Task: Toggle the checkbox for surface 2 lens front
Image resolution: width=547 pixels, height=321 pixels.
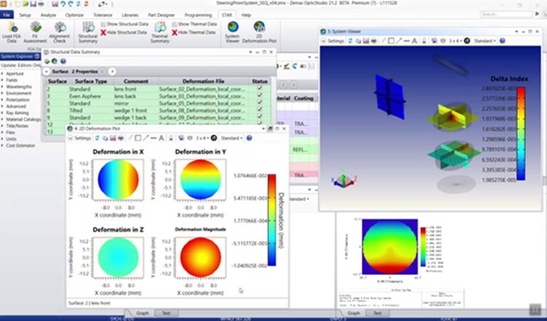Action: 260,88
